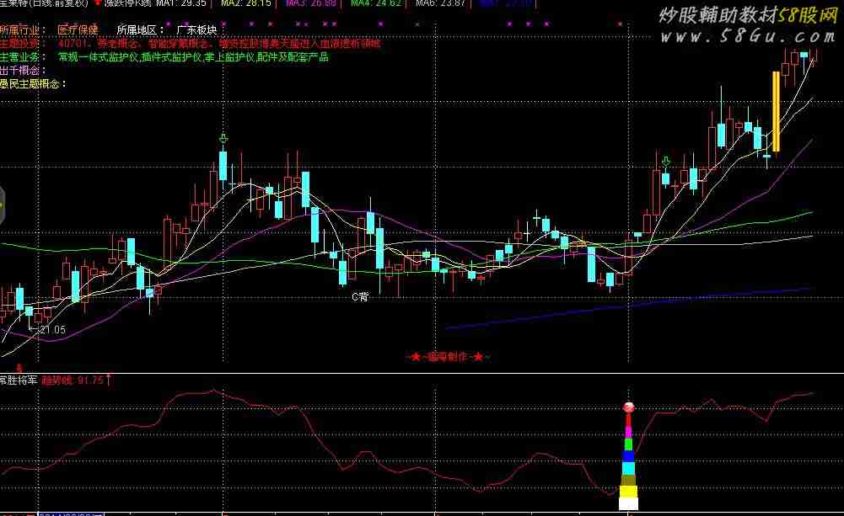Click the green arrow marker above the candlestick peak
The height and width of the screenshot is (516, 844).
[223, 138]
